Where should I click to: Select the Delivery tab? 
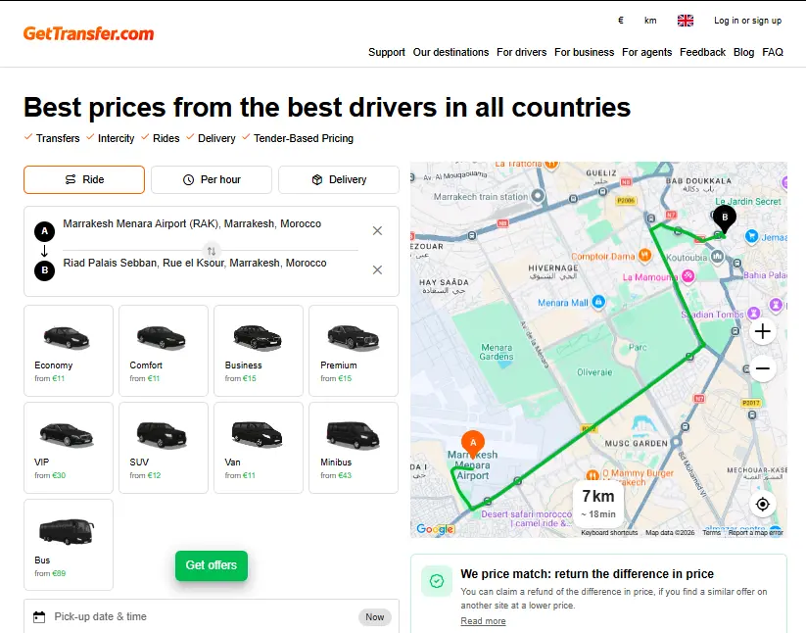tap(339, 179)
